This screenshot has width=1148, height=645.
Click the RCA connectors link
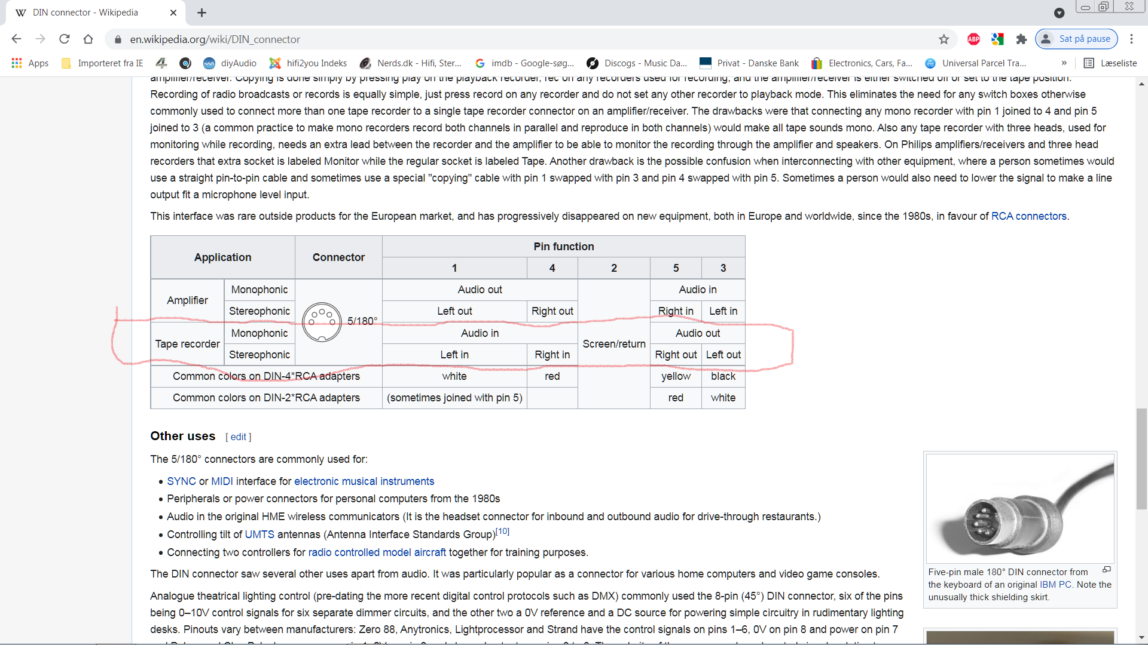[x=1028, y=216]
